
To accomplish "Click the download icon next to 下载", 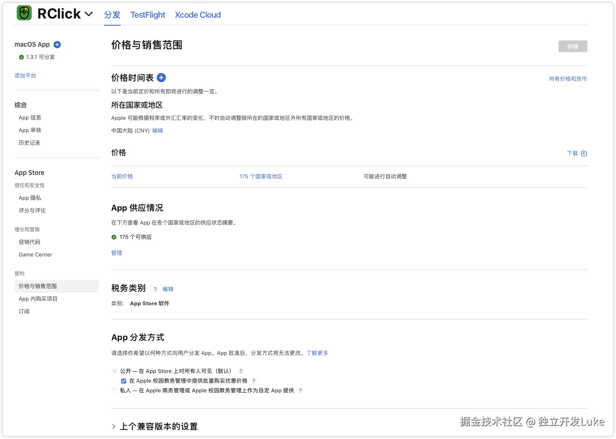I will click(584, 153).
